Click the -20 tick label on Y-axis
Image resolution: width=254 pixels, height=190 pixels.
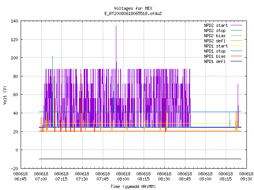[14, 169]
